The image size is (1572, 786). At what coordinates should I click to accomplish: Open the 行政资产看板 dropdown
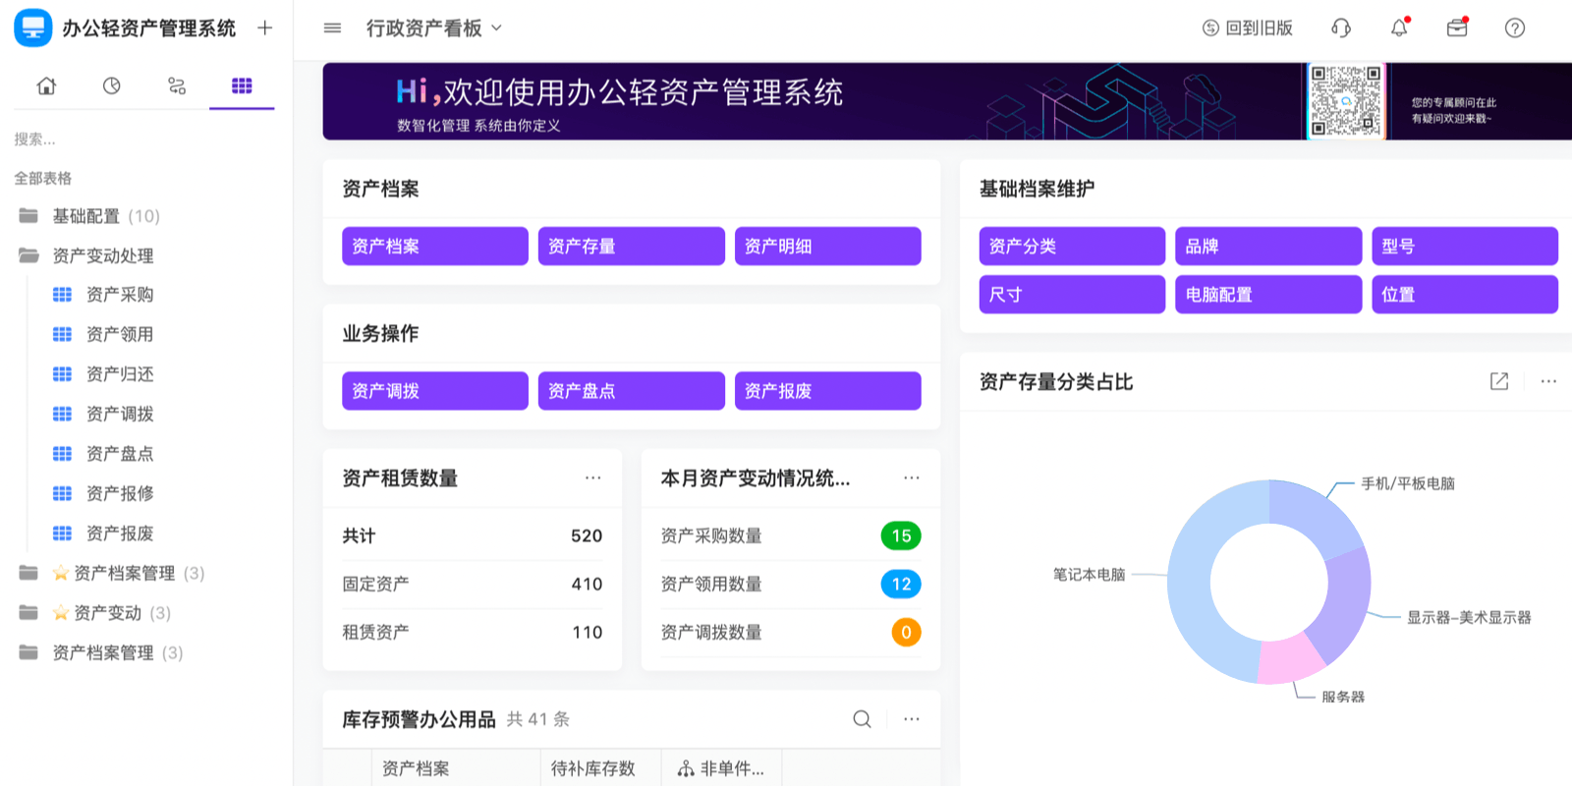point(433,28)
